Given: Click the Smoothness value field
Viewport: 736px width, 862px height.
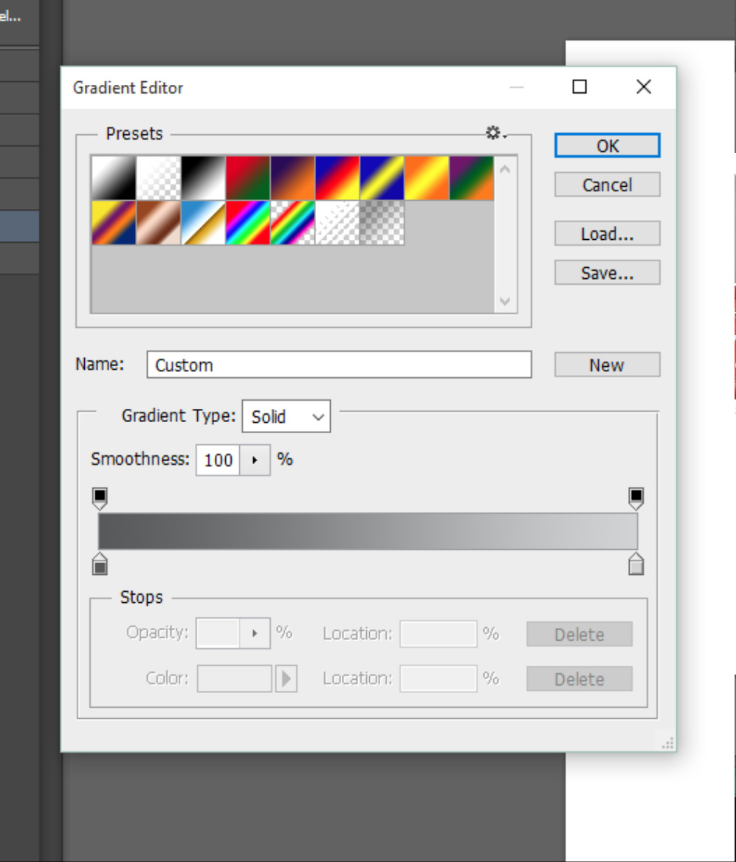Looking at the screenshot, I should (218, 460).
